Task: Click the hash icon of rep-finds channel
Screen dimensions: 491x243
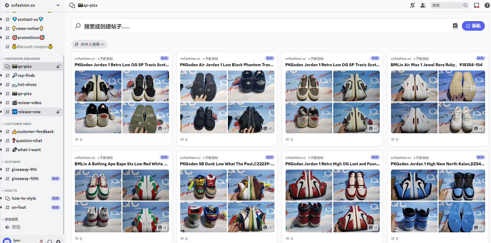Action: (x=7, y=76)
